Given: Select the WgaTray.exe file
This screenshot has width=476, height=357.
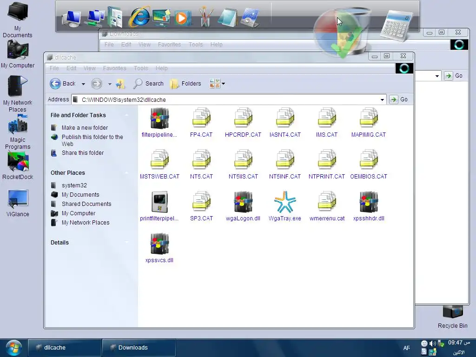Looking at the screenshot, I should pos(285,206).
